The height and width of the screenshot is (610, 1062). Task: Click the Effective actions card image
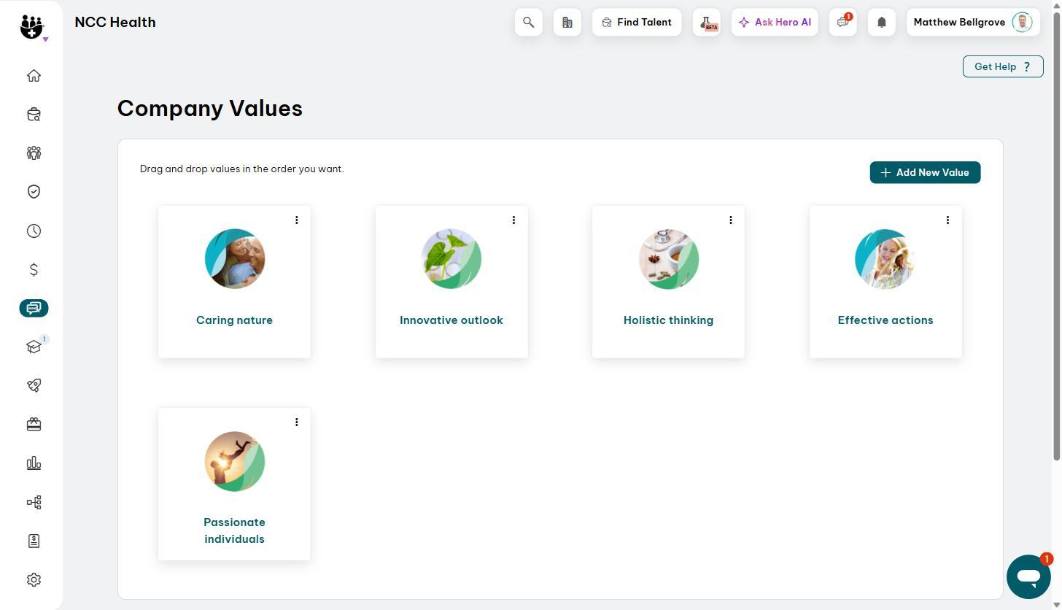coord(885,259)
